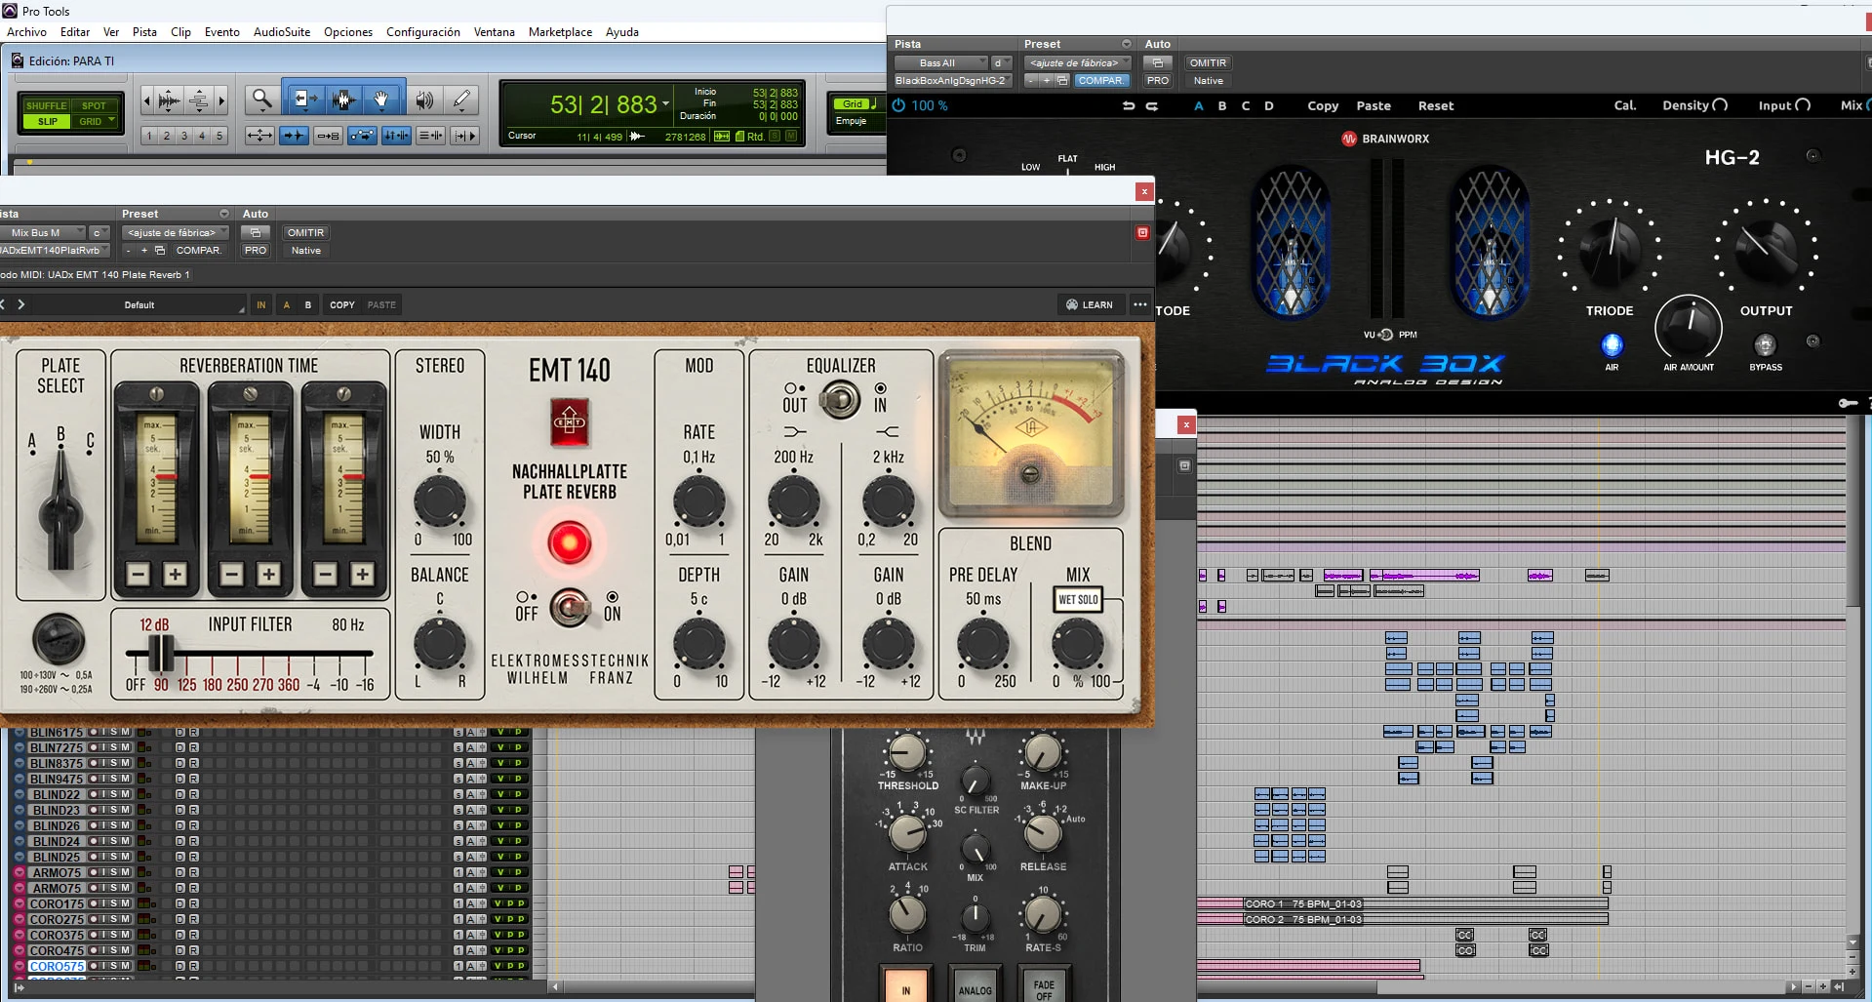Open the Marketplace menu

(x=560, y=32)
